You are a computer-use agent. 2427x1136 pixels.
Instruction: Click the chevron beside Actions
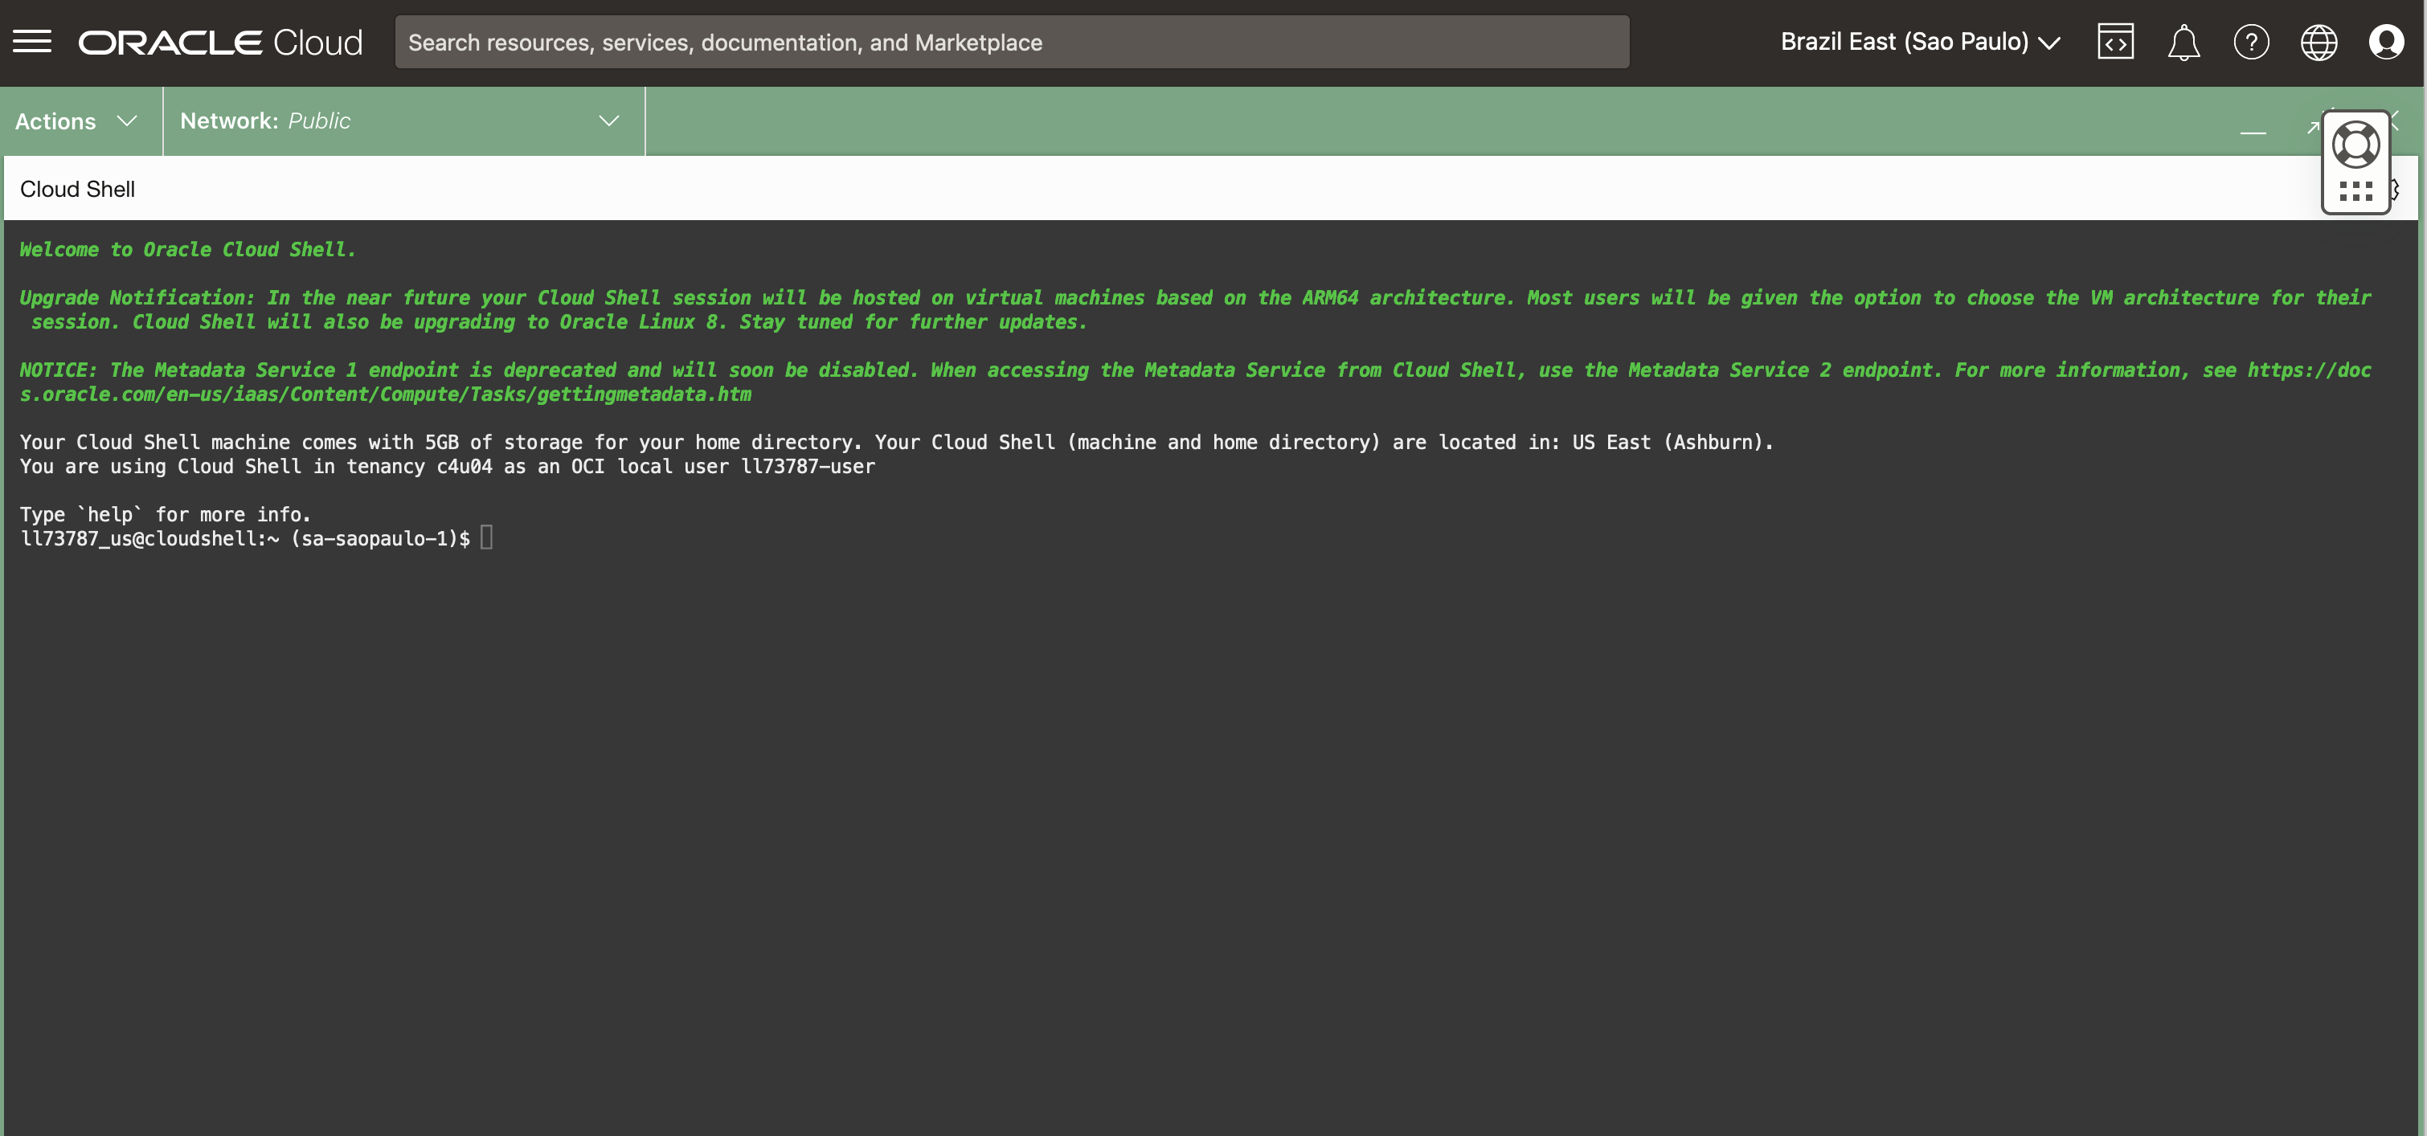pos(127,121)
